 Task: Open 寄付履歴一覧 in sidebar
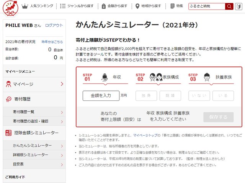pyautogui.click(x=34, y=112)
